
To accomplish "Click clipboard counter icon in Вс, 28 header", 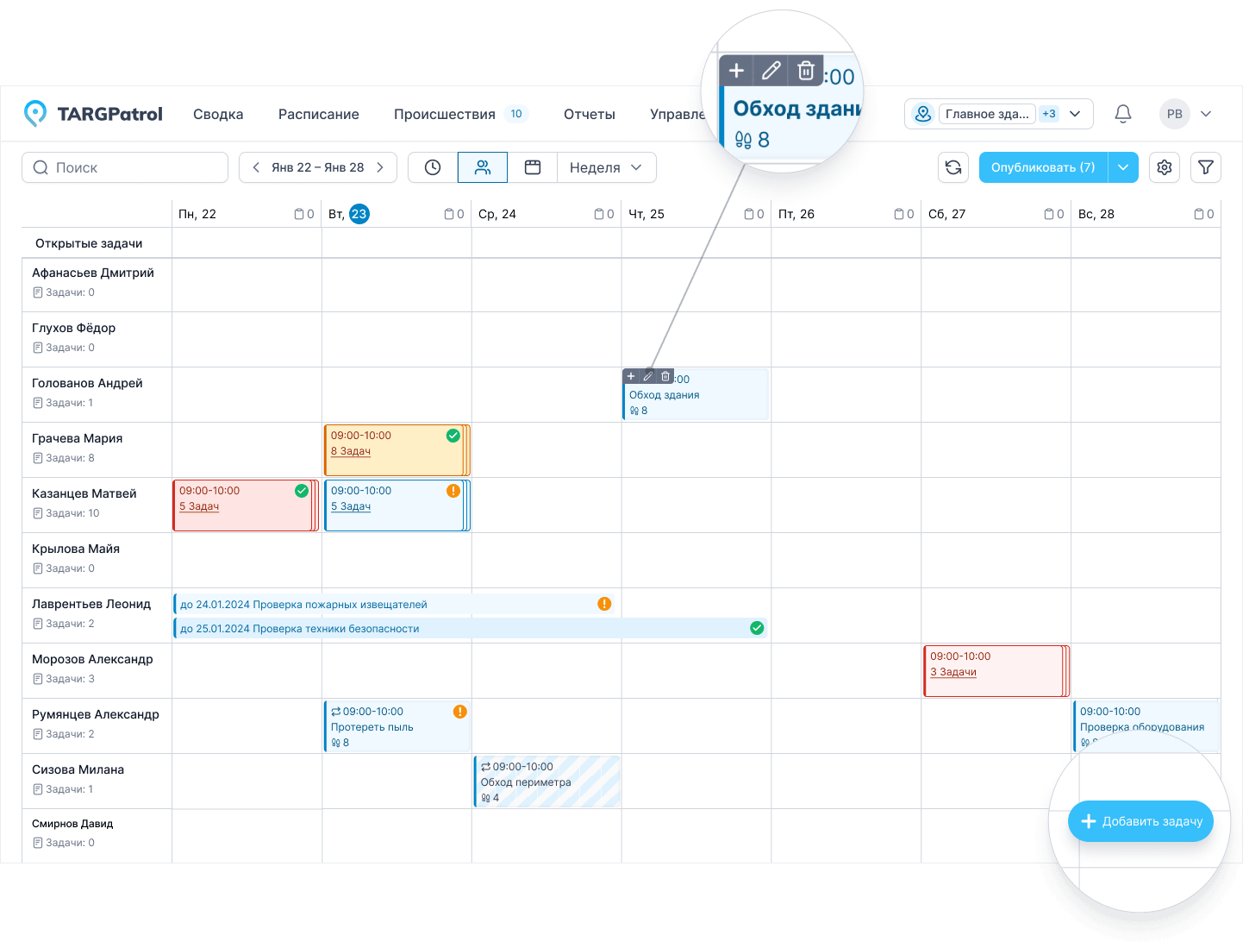I will [1199, 214].
